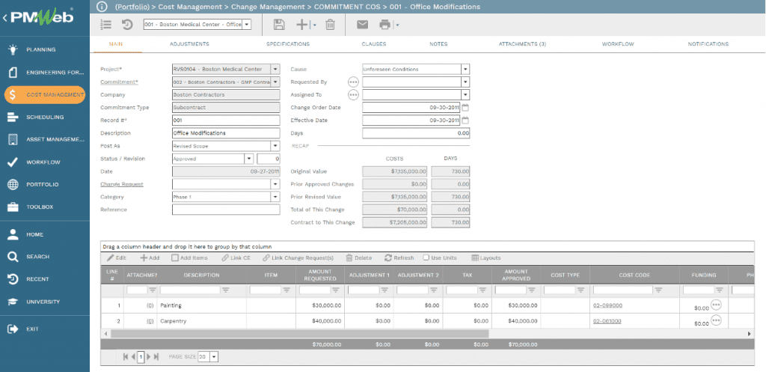Open Painting row funding ellipsis button
The image size is (766, 372).
point(716,305)
